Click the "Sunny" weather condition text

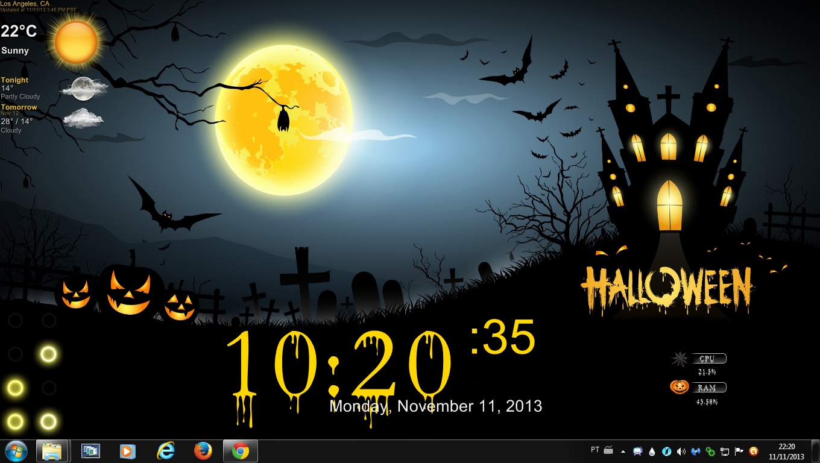coord(15,51)
